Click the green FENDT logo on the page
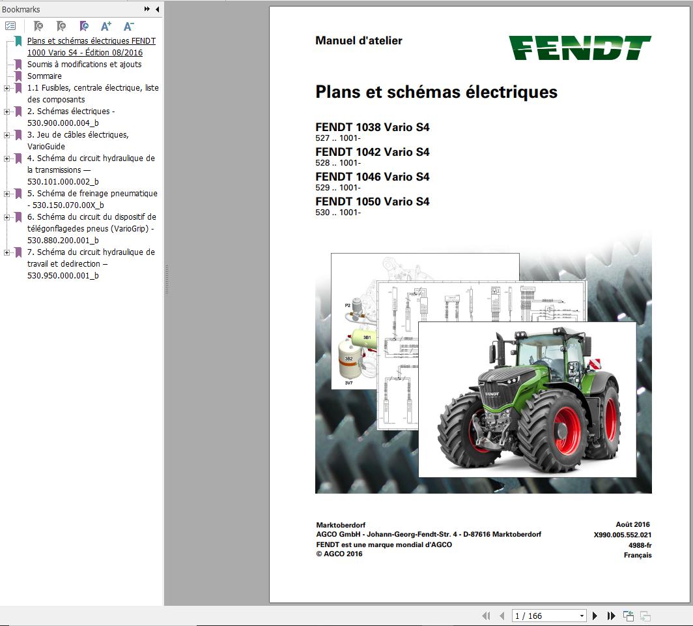 point(580,48)
